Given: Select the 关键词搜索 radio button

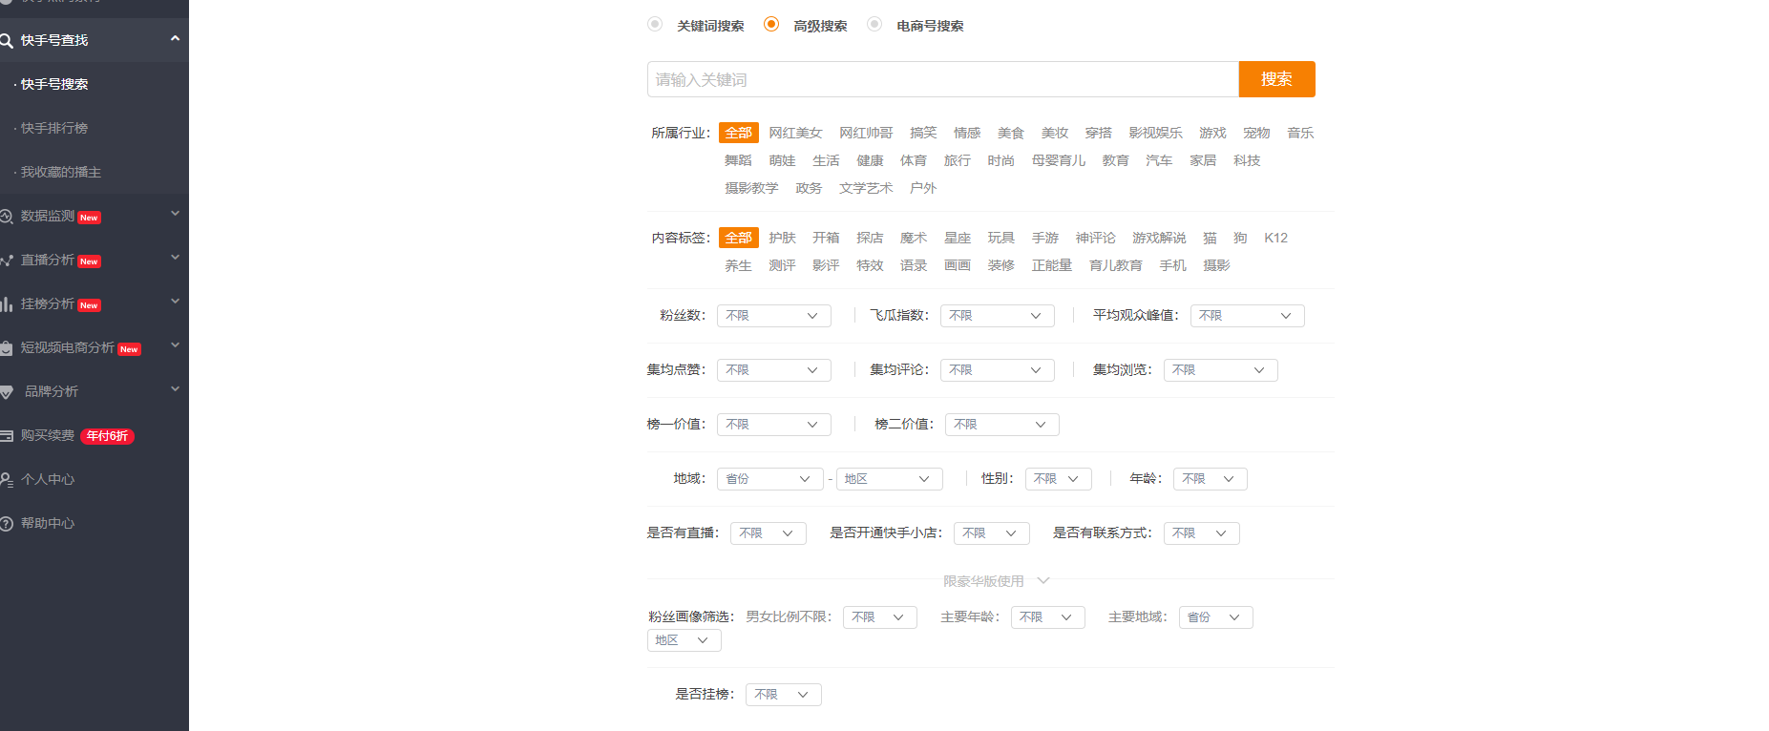Looking at the screenshot, I should pos(655,24).
